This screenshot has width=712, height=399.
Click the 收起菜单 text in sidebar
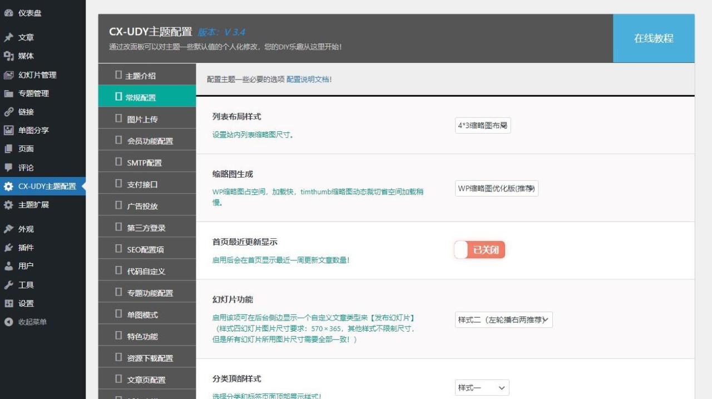32,322
